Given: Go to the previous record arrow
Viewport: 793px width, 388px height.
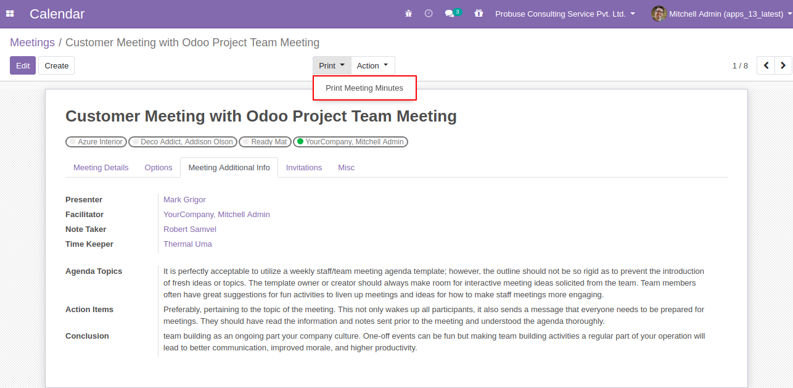Looking at the screenshot, I should [766, 65].
